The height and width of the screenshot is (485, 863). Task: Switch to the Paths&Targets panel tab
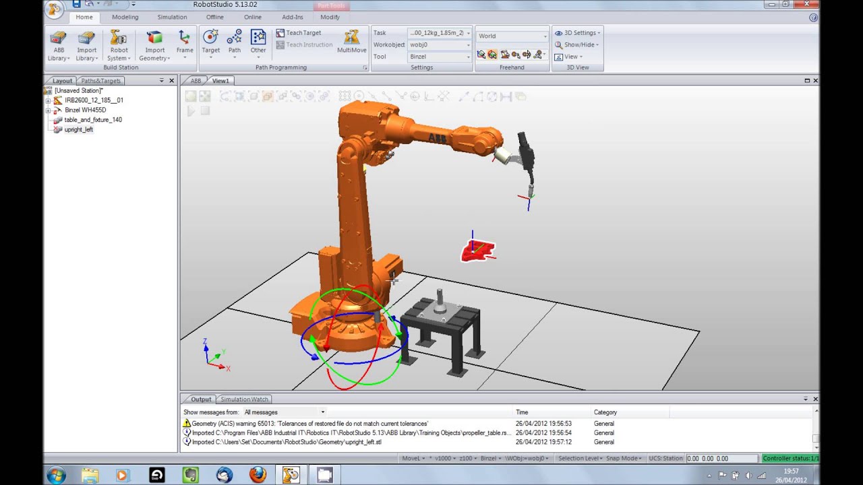pos(100,81)
